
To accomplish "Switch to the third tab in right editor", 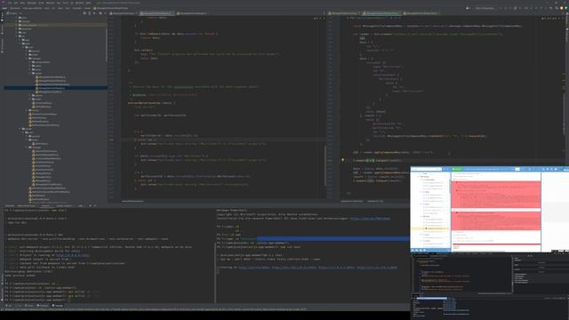I will pos(421,13).
